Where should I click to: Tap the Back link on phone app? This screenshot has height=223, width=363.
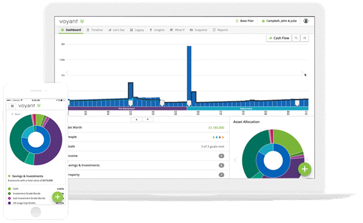16,115
